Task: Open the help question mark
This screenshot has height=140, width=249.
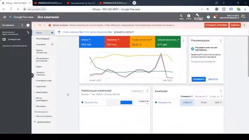Action: click(209, 17)
